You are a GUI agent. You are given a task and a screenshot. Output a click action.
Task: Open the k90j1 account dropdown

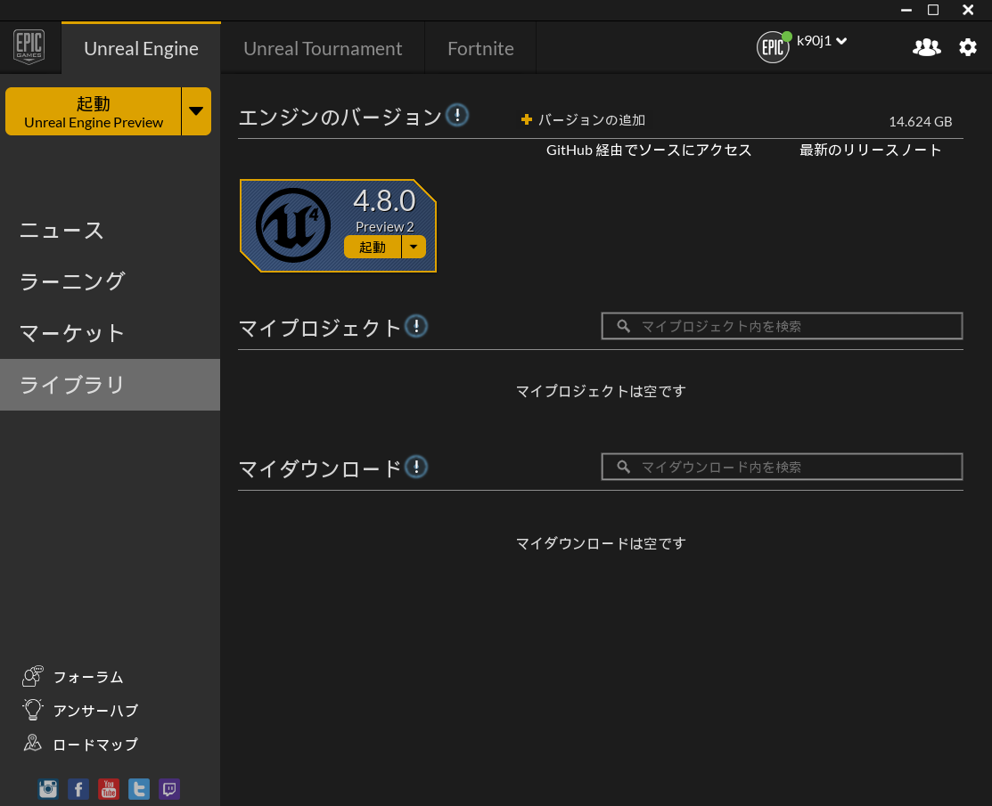822,41
